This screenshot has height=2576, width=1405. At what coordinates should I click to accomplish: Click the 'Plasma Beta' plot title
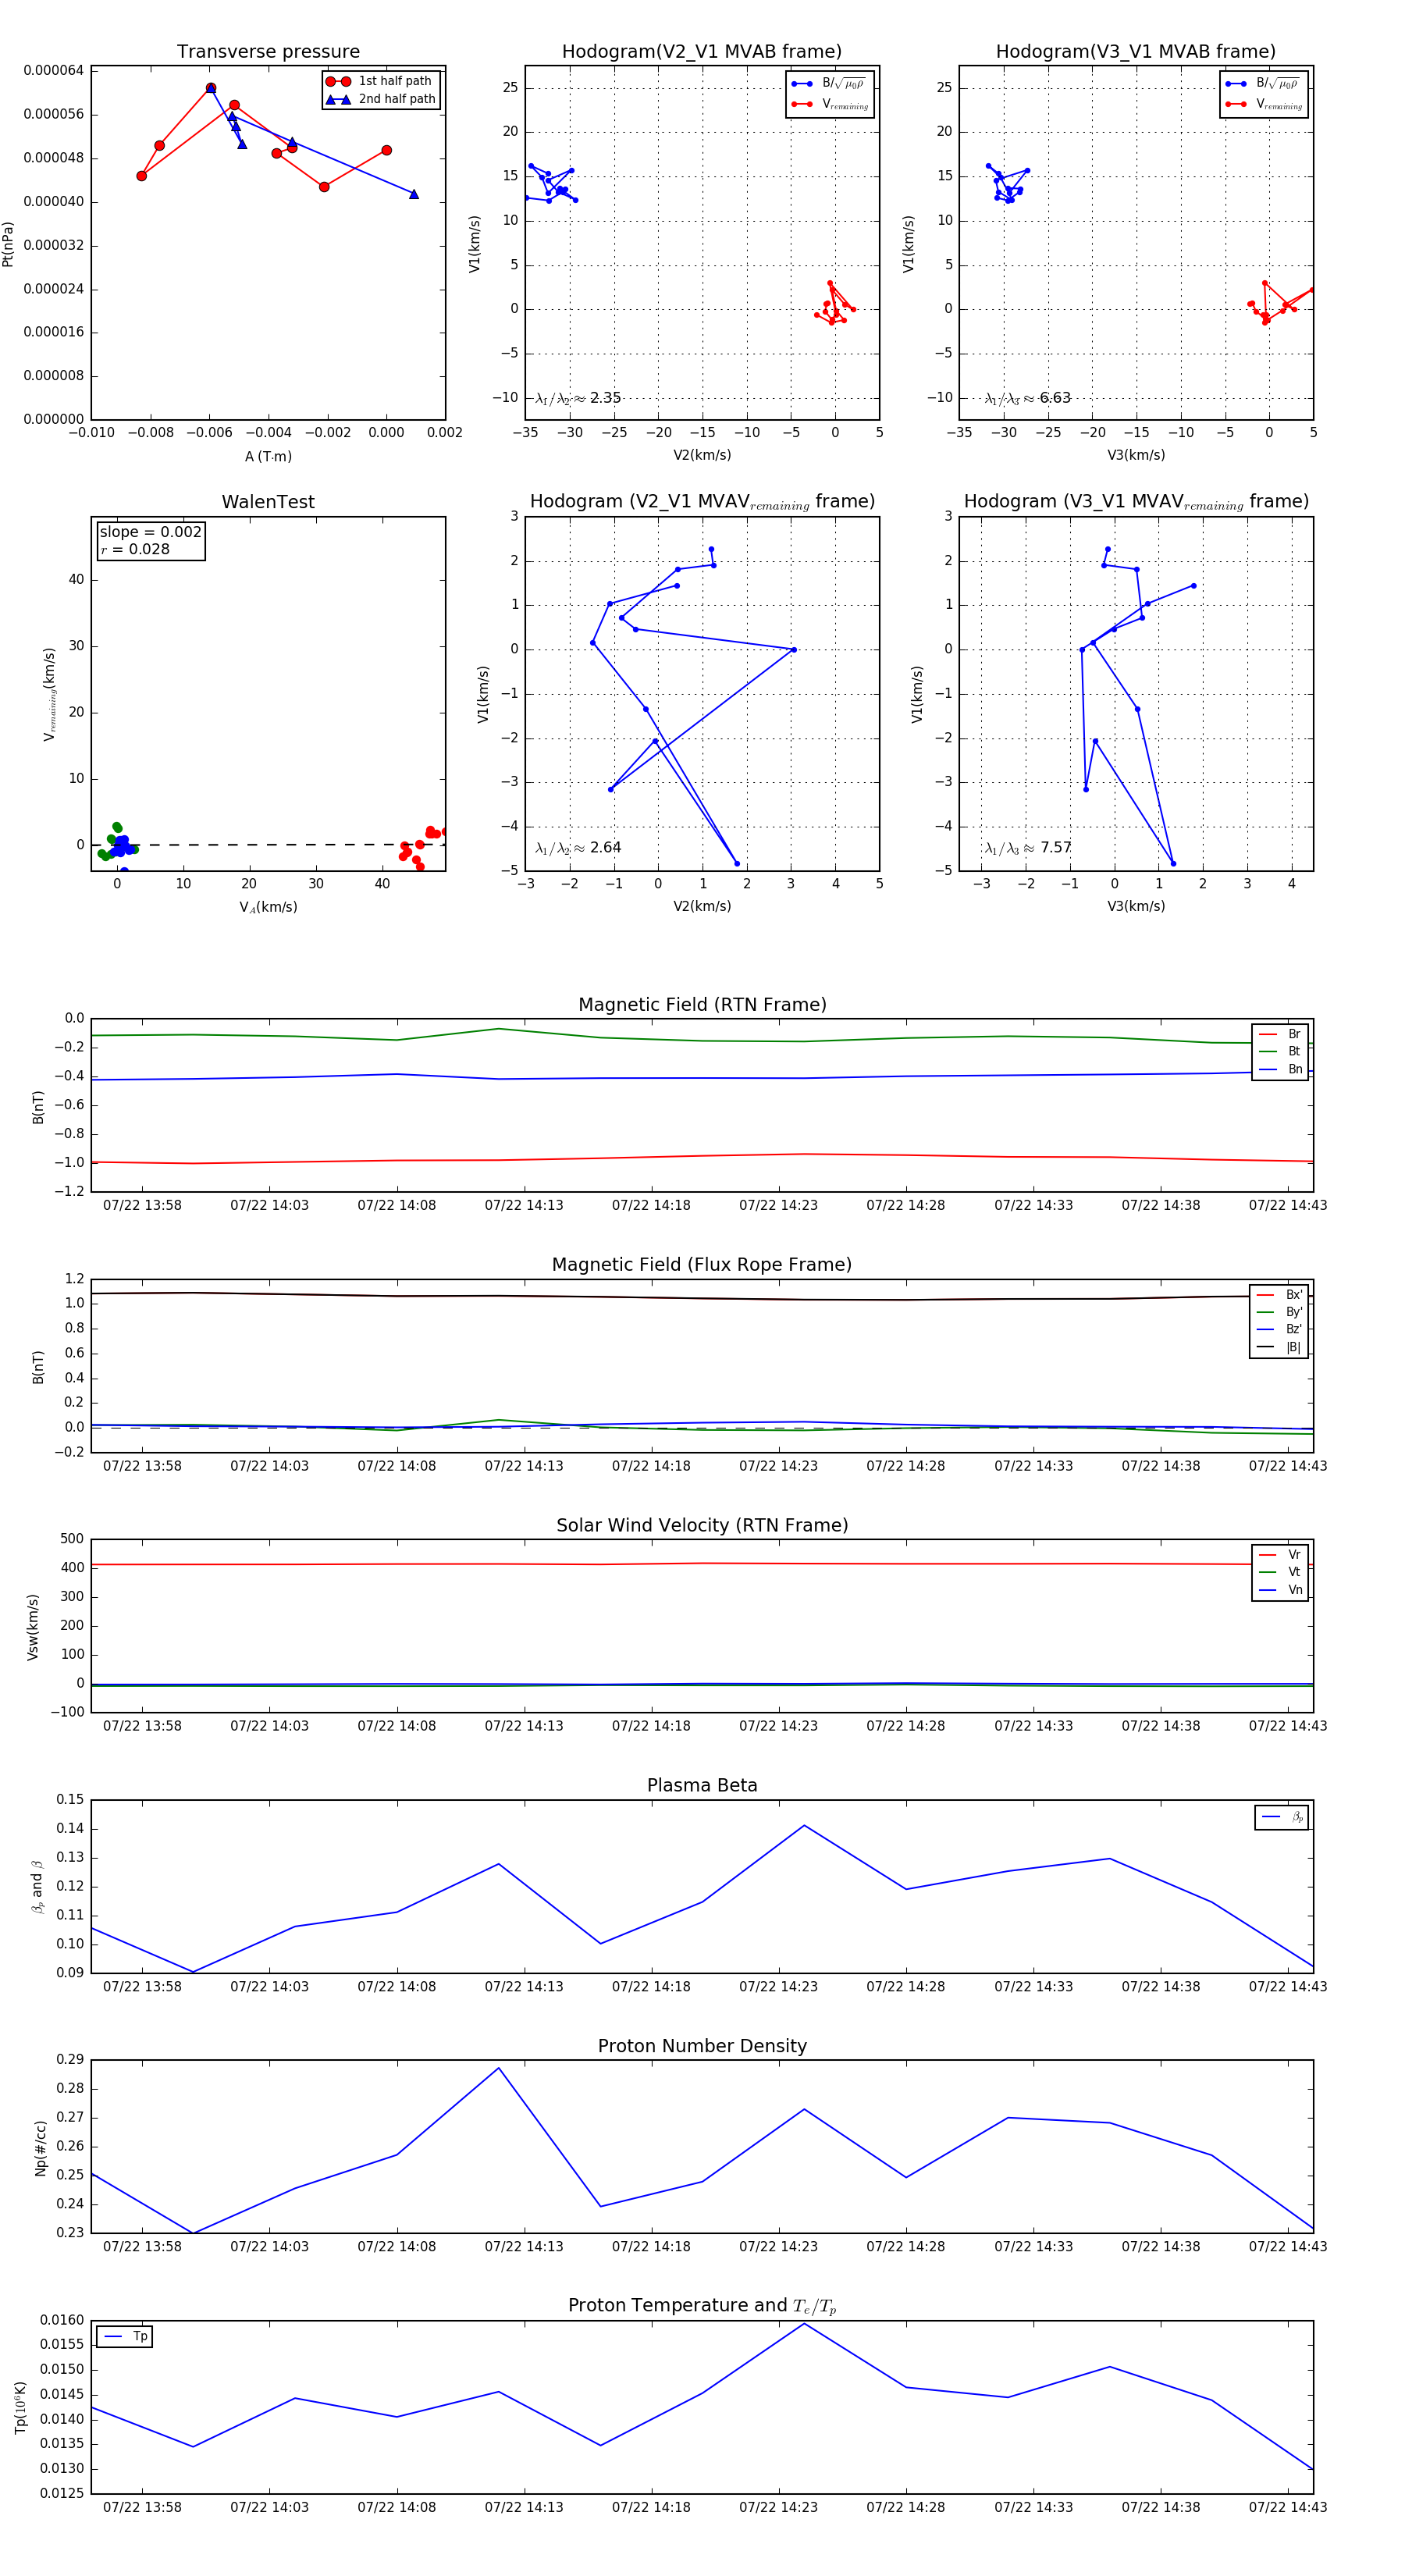click(702, 1785)
